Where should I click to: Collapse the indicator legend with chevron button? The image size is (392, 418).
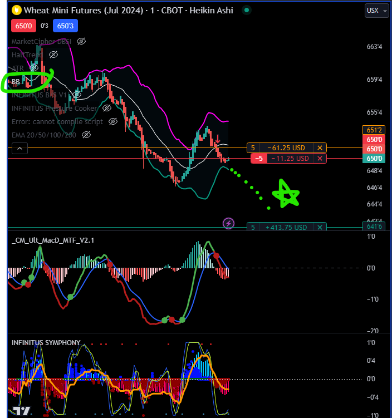tap(19, 149)
